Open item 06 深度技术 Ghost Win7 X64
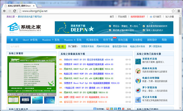The width and height of the screenshot is (183, 111). (91, 83)
